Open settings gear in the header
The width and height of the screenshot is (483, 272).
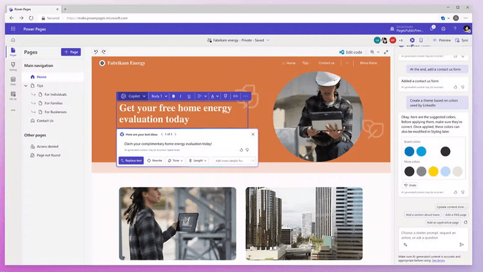443,29
